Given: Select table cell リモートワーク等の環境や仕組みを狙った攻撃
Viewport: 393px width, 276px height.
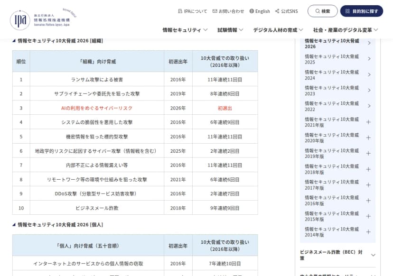Looking at the screenshot, I should tap(97, 180).
